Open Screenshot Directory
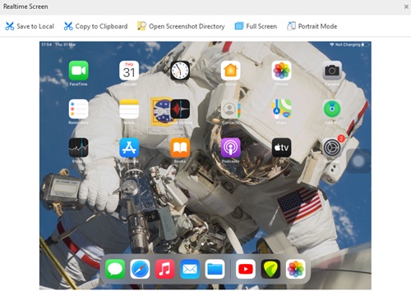 181,26
